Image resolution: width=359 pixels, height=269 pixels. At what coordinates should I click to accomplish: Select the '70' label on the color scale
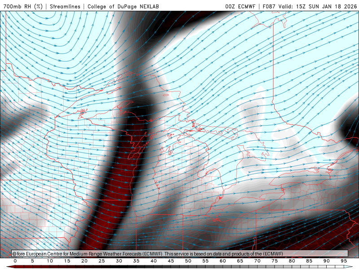tap(257, 261)
